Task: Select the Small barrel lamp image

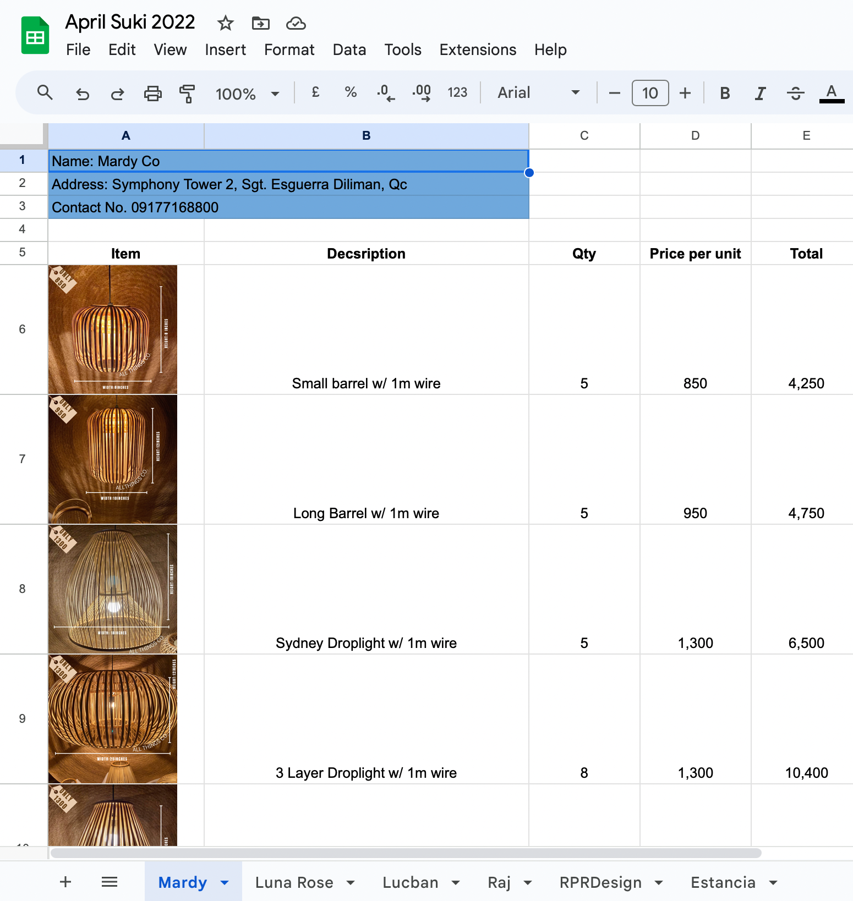Action: coord(113,329)
